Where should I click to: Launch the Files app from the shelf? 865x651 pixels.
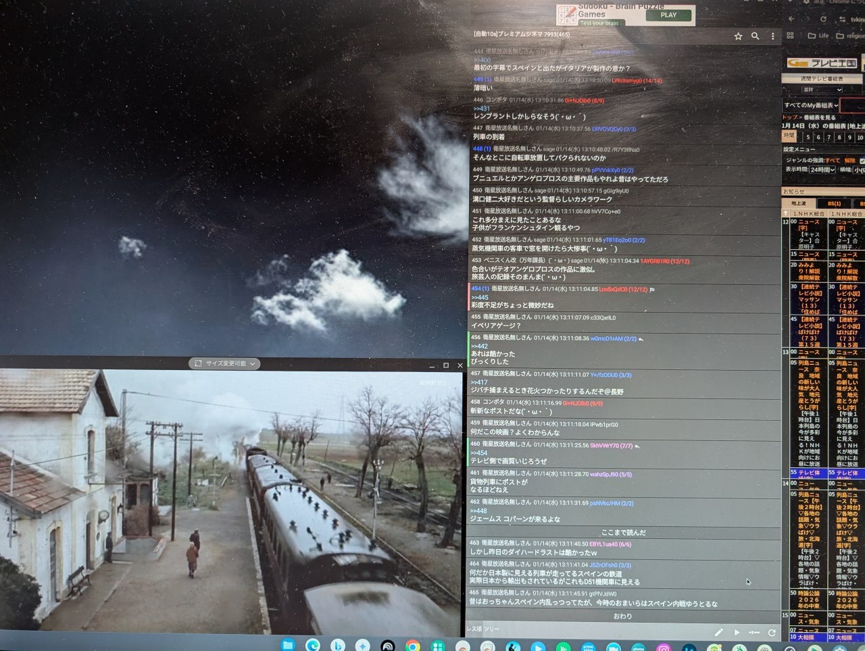[288, 646]
